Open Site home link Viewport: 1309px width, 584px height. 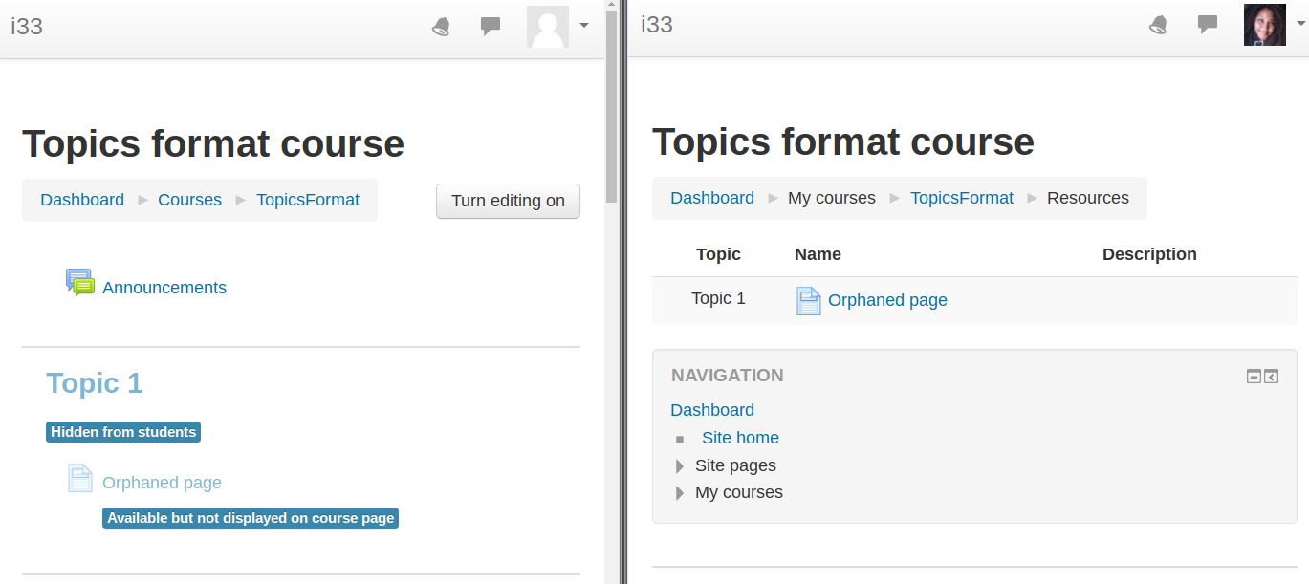[x=740, y=438]
